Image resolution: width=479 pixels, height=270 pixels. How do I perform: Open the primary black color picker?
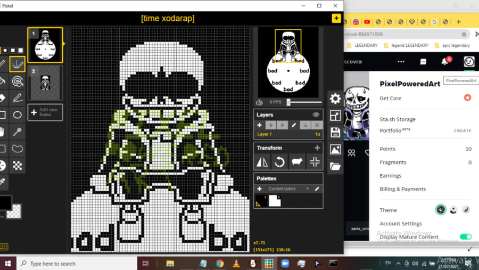pos(5,202)
